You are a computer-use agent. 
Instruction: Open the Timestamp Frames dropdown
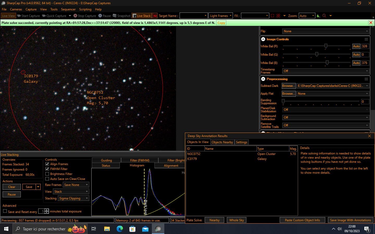tap(325, 71)
